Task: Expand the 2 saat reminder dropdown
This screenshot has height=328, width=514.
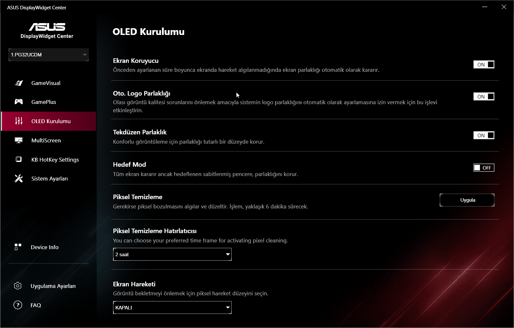Action: tap(172, 254)
